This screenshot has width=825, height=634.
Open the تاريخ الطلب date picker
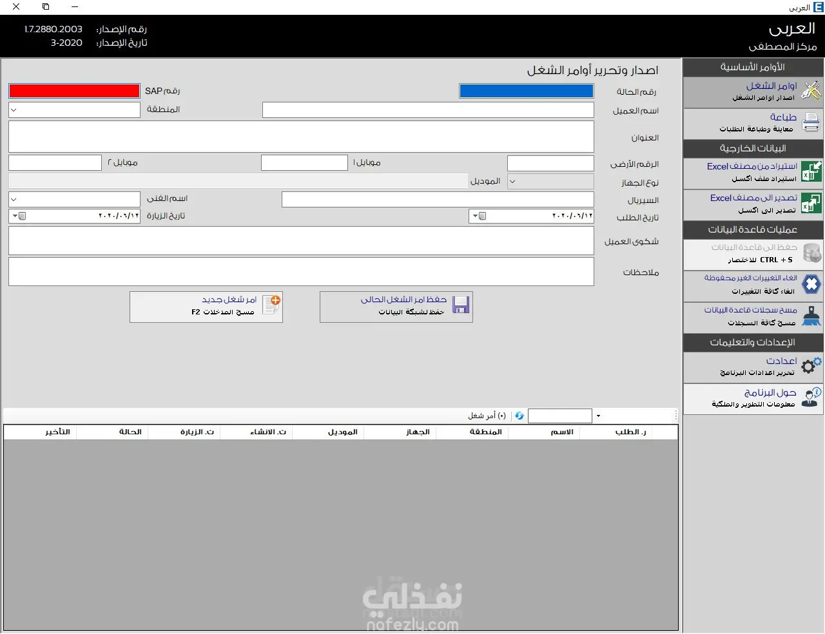click(x=478, y=216)
